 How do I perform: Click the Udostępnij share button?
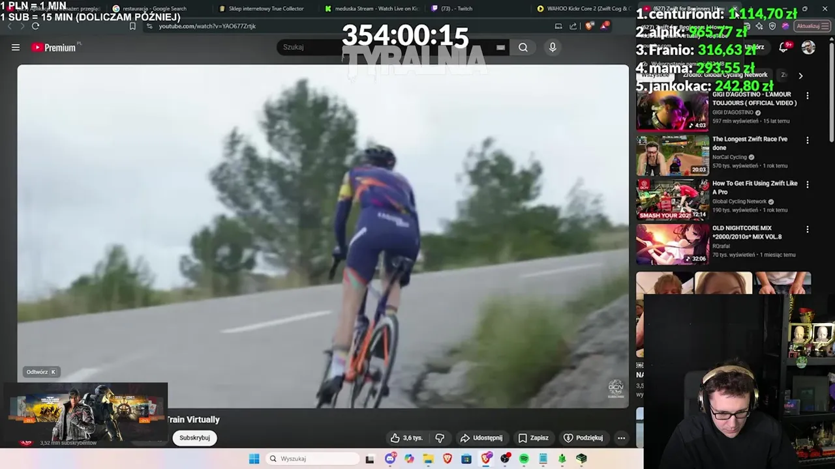pyautogui.click(x=481, y=438)
